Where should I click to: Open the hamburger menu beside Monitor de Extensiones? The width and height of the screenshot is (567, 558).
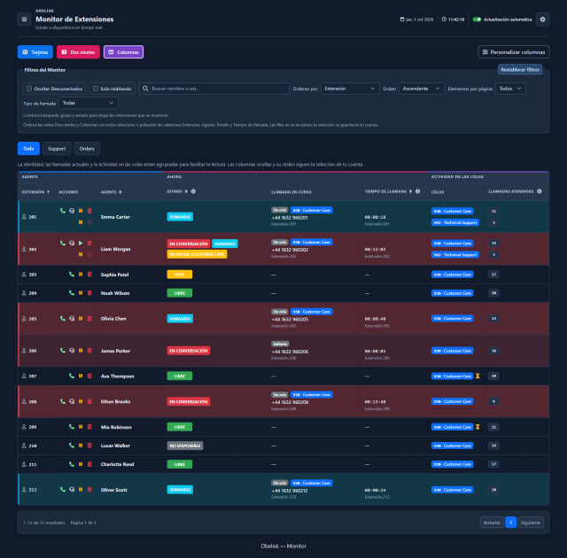24,19
